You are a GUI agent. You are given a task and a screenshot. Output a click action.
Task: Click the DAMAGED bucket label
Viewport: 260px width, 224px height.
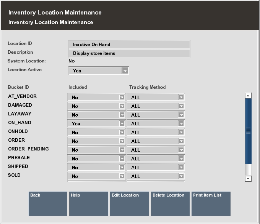20,105
